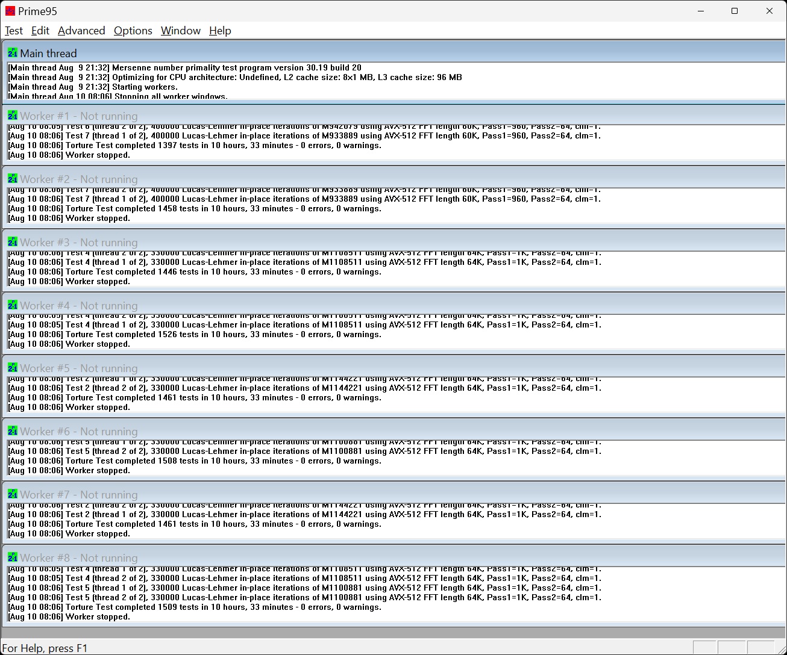Click 'Worker stopped.' line in Worker #7
This screenshot has height=655, width=787.
[x=69, y=533]
